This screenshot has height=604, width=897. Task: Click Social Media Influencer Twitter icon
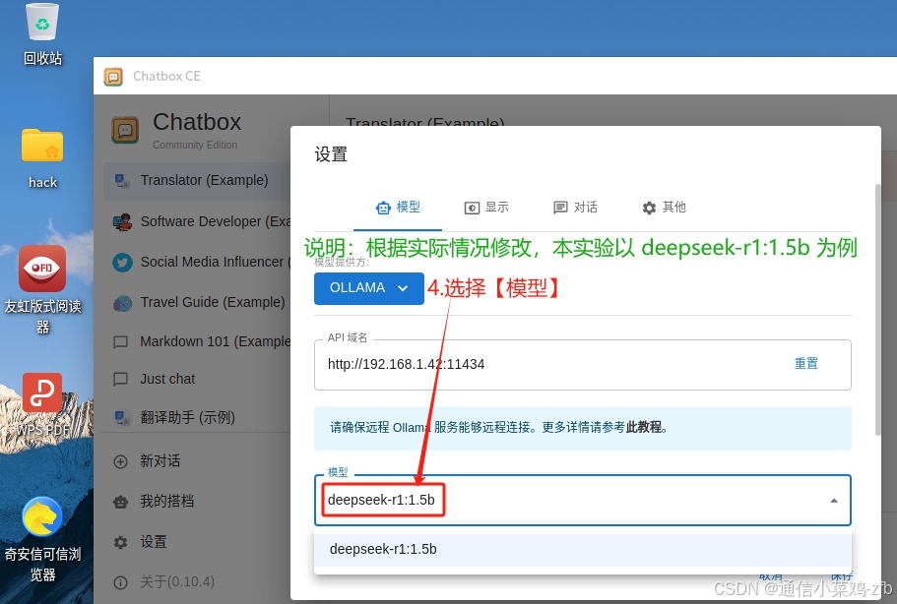point(122,263)
